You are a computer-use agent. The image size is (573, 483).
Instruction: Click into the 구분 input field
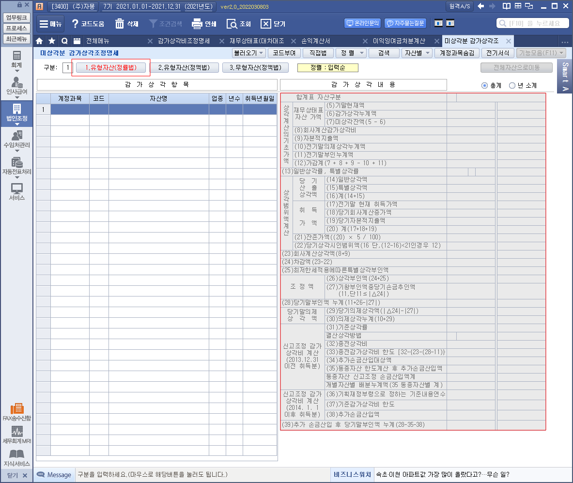tap(68, 68)
